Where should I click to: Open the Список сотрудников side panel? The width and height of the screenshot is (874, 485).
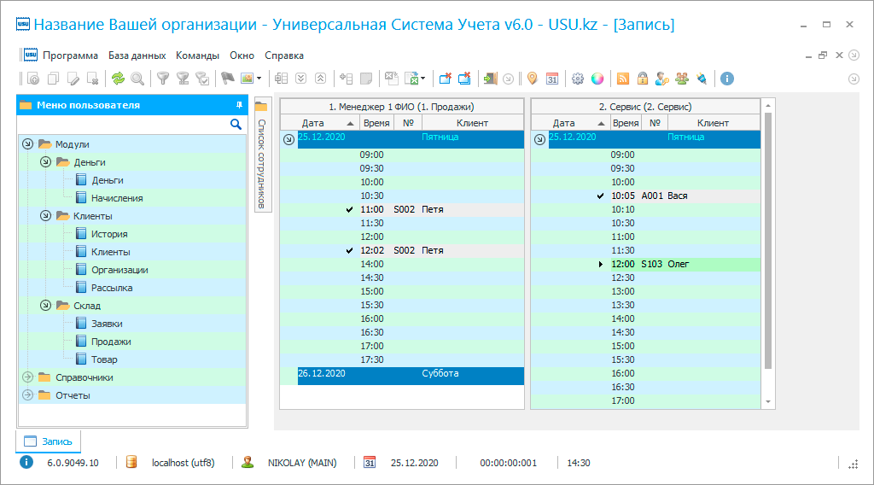[x=262, y=155]
